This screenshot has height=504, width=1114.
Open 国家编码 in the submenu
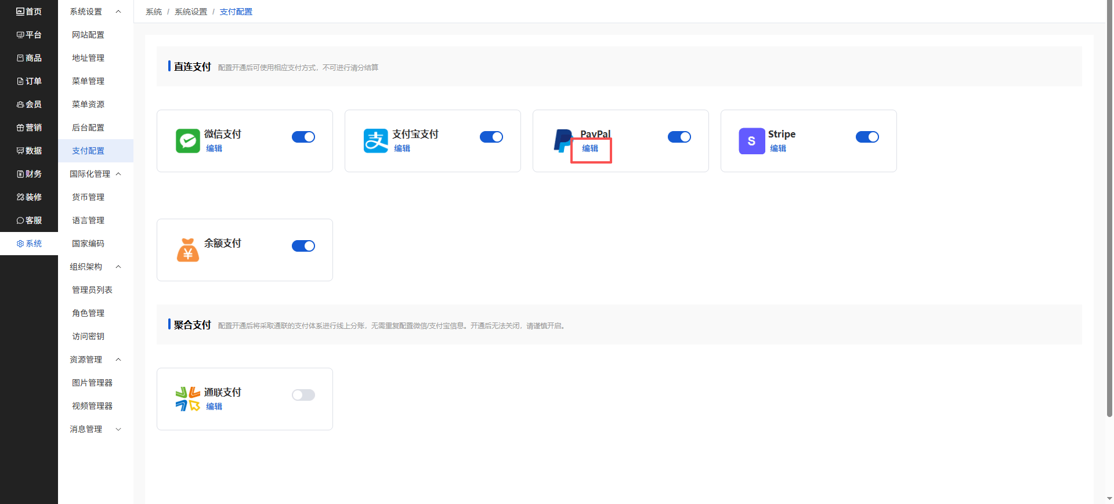tap(96, 244)
